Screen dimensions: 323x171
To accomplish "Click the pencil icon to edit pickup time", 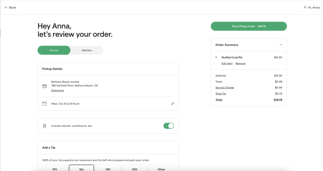I will pos(172,104).
